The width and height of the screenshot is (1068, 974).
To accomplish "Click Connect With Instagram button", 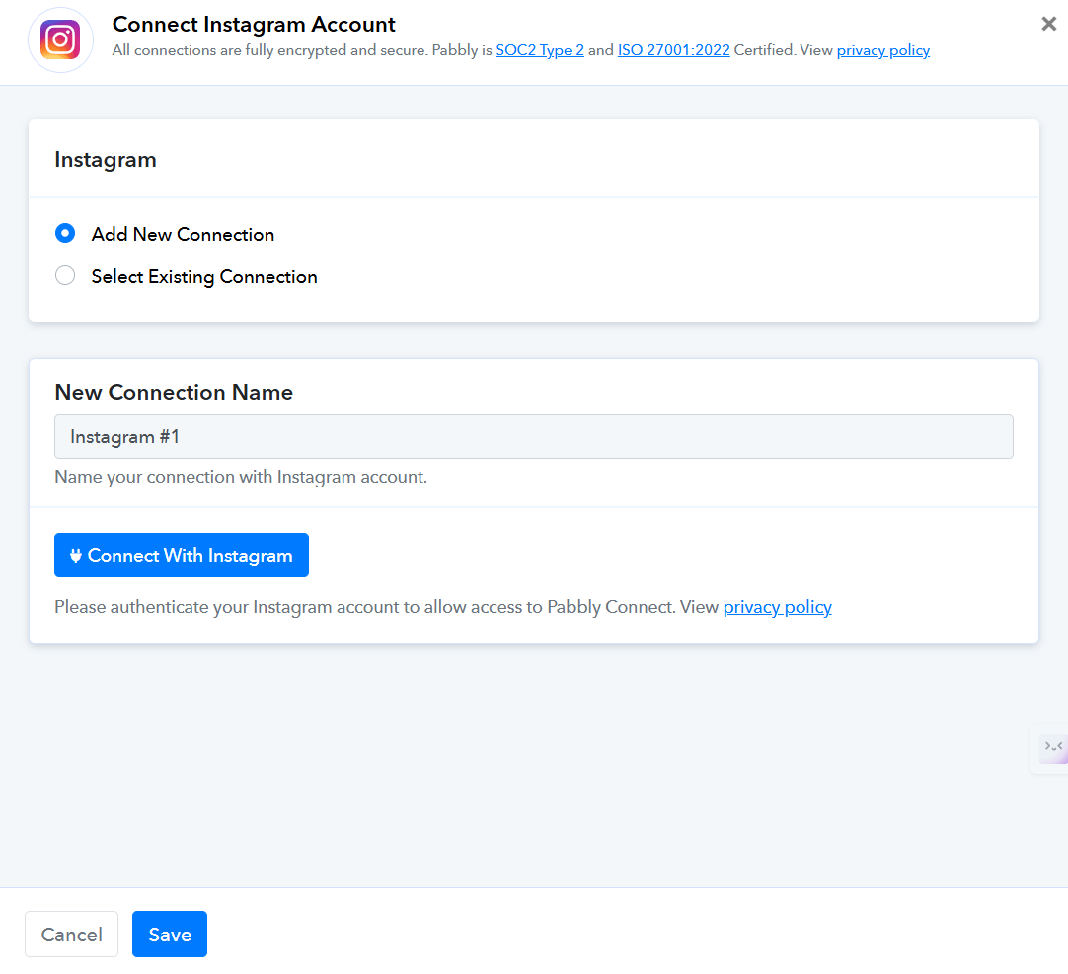I will (x=182, y=556).
